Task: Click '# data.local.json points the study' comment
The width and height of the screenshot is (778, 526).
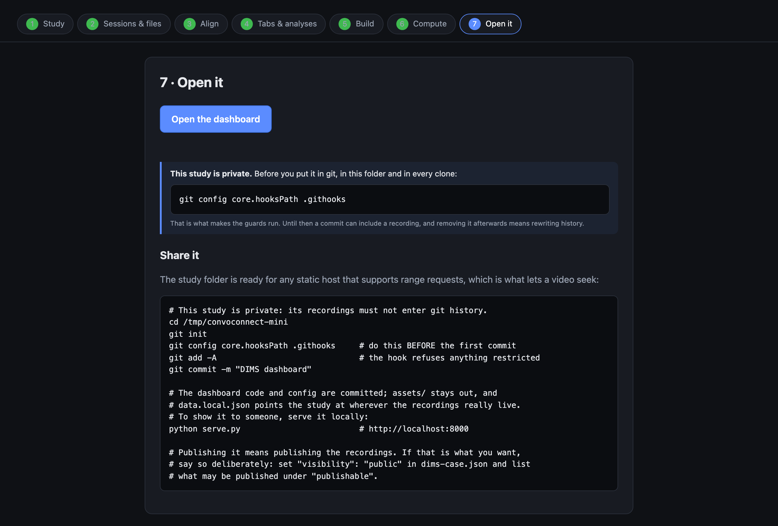Action: point(344,405)
